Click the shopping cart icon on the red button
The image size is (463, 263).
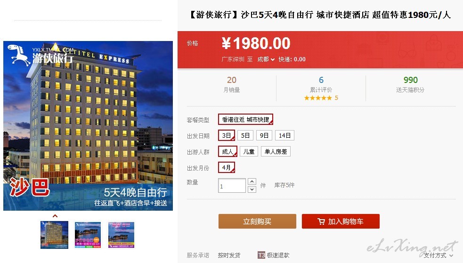[x=321, y=222]
